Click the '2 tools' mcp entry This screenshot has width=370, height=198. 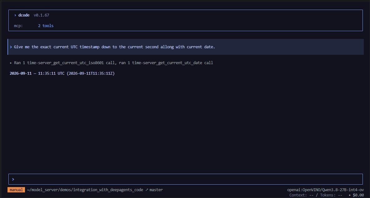pos(46,26)
